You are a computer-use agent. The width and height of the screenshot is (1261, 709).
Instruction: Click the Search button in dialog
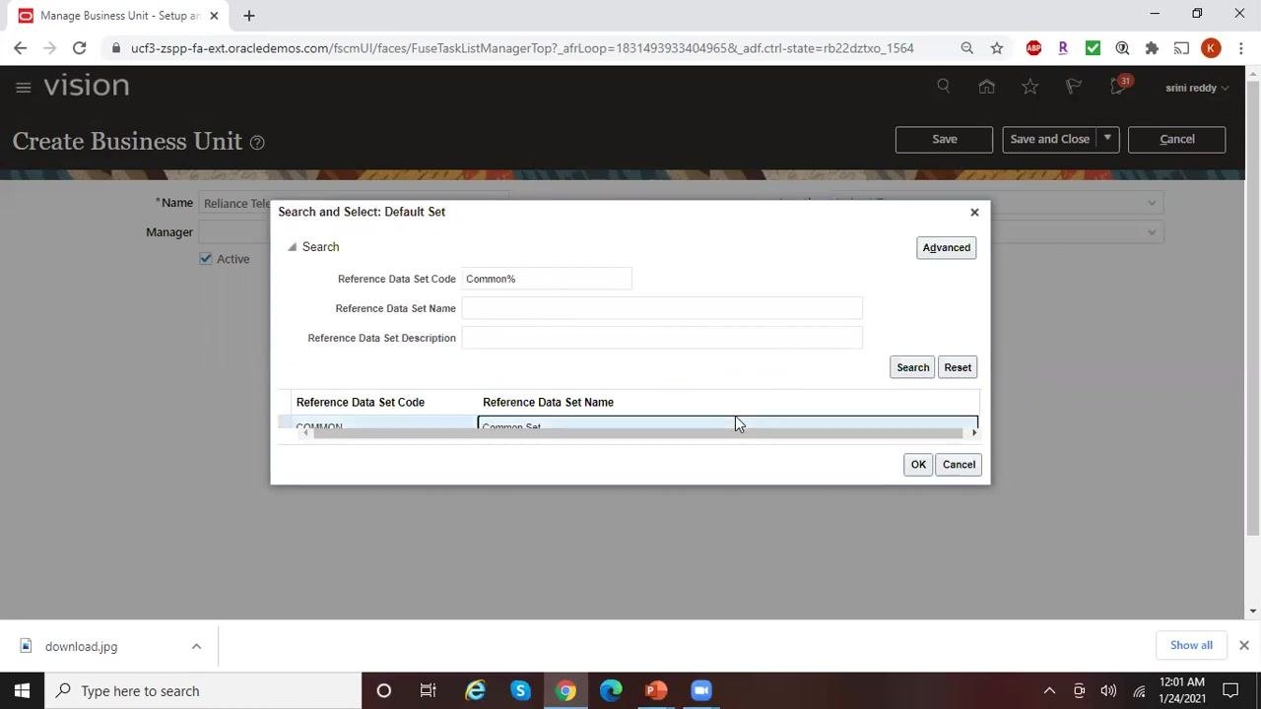tap(912, 367)
